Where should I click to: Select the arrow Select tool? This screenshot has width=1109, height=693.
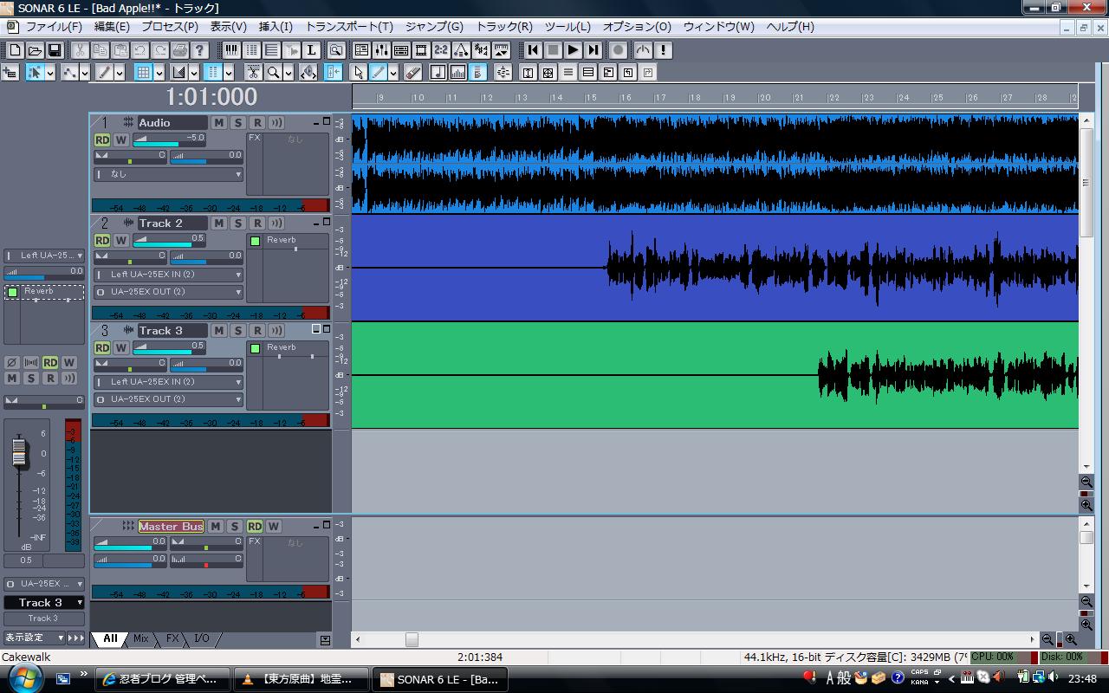click(x=358, y=73)
